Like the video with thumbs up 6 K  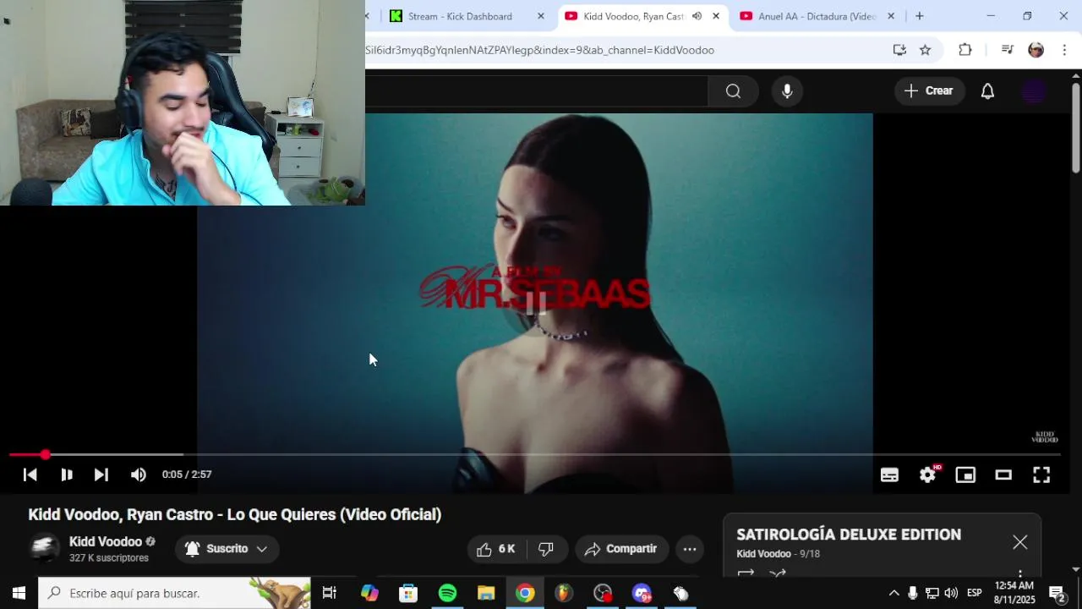click(x=496, y=549)
